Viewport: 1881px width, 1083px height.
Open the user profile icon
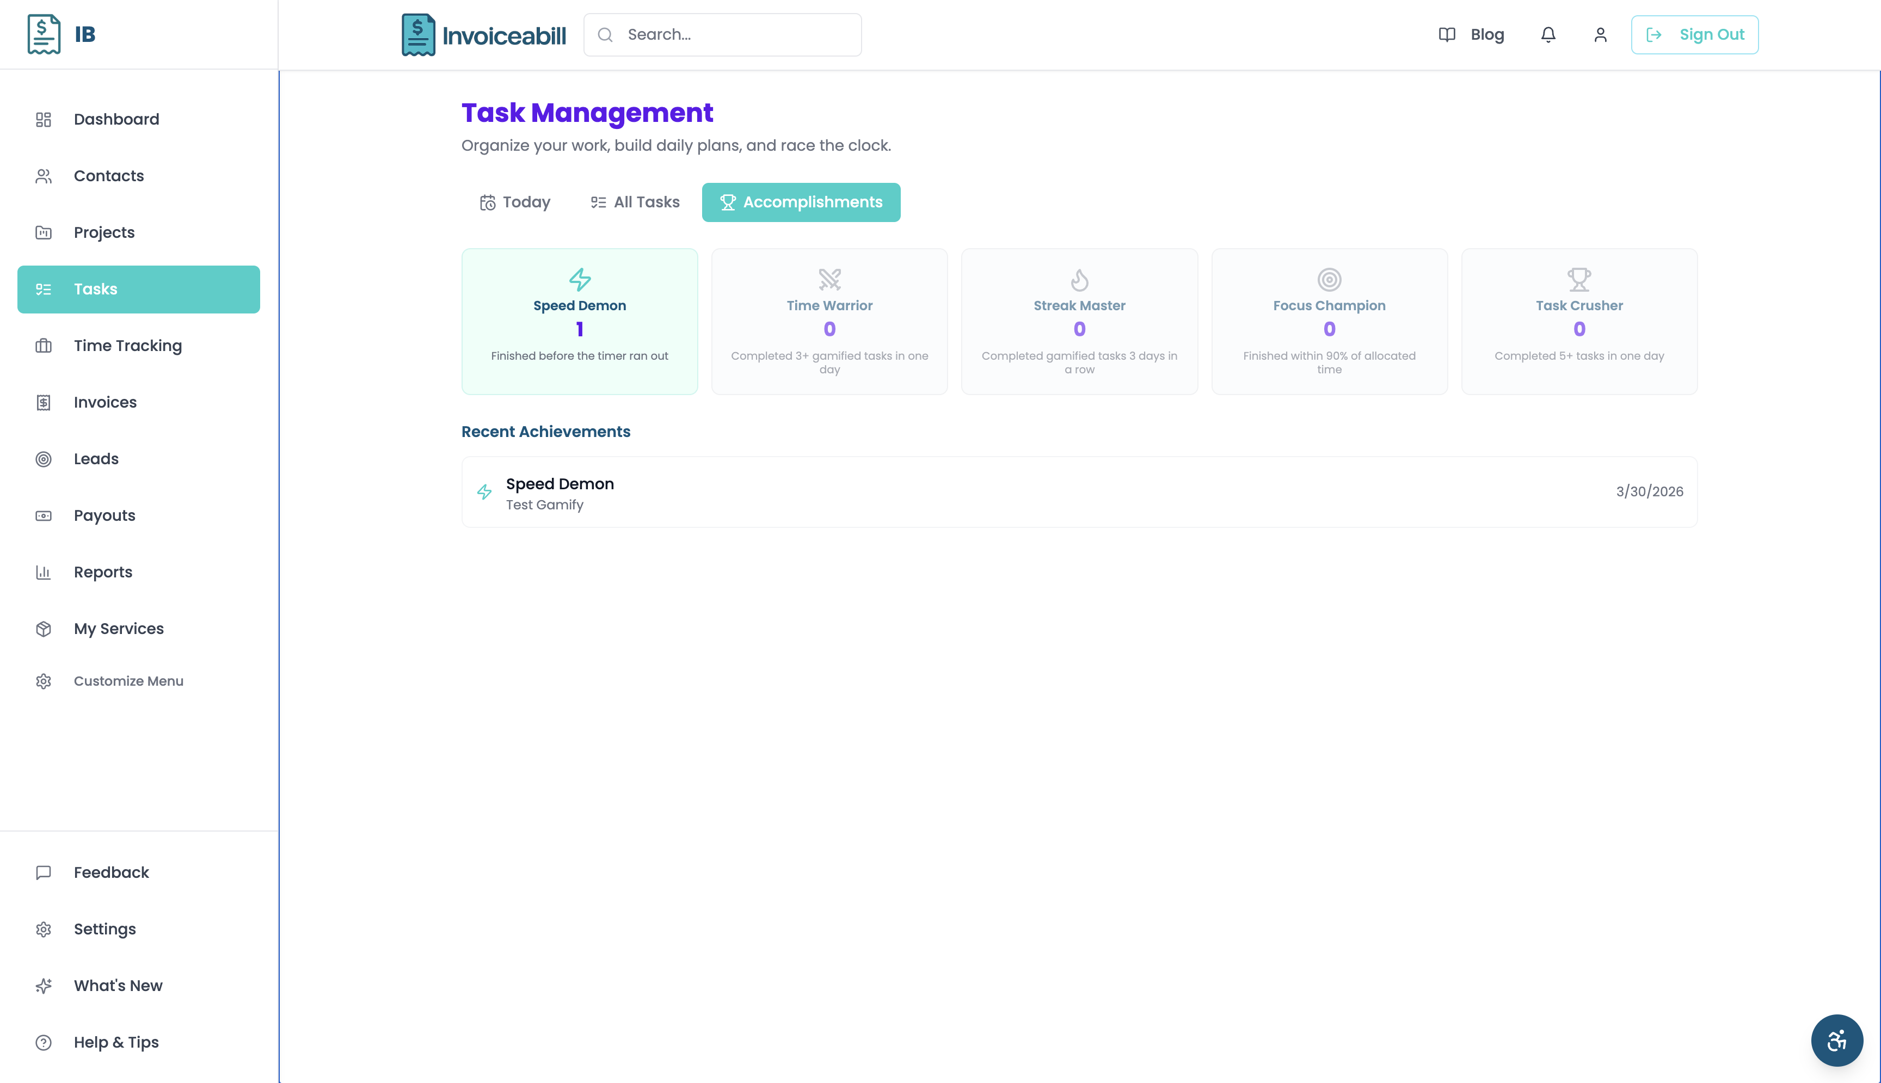[1600, 35]
